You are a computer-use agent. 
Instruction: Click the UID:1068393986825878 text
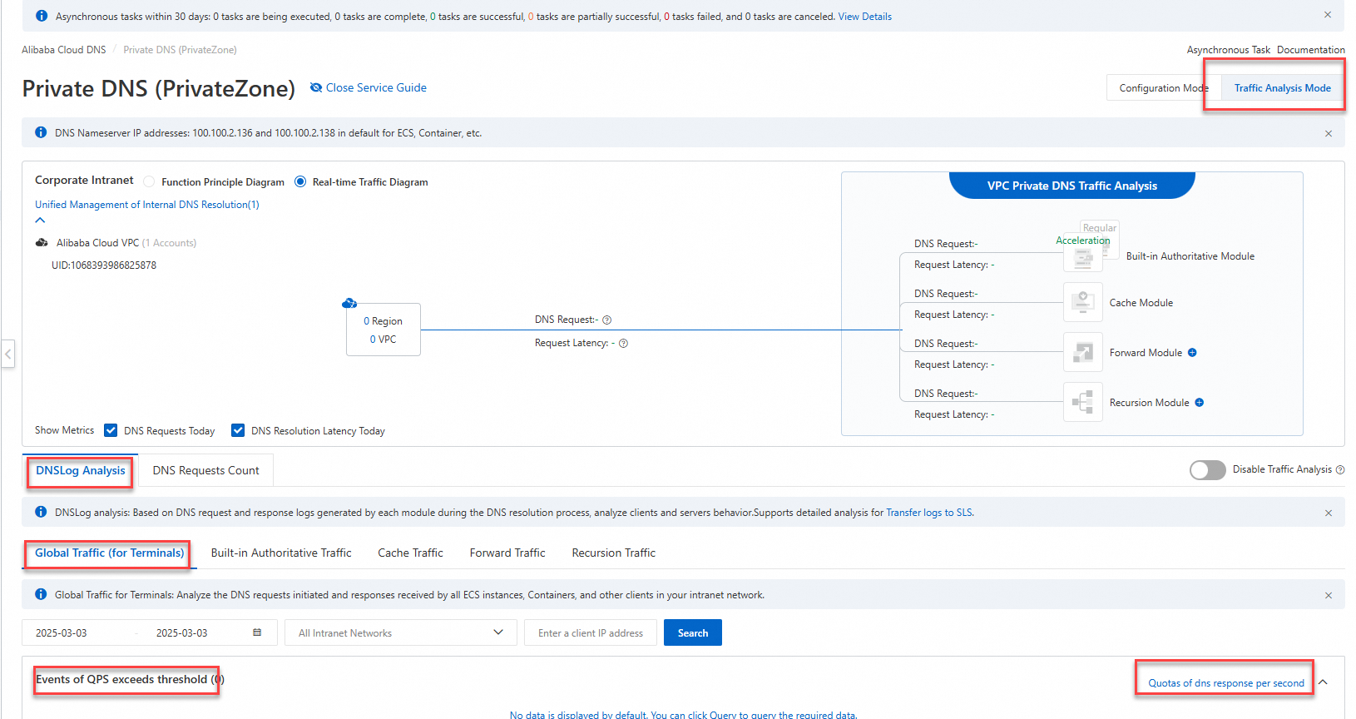click(x=104, y=265)
